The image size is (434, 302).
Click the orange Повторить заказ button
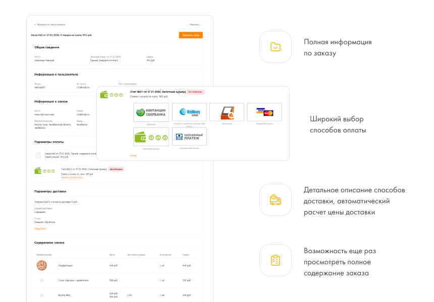pyautogui.click(x=190, y=35)
